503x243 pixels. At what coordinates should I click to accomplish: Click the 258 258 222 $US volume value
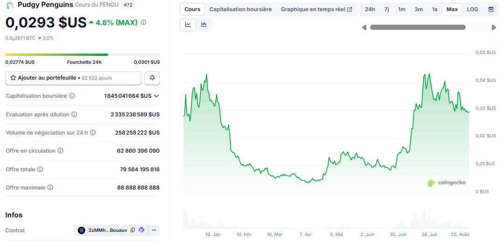point(138,133)
